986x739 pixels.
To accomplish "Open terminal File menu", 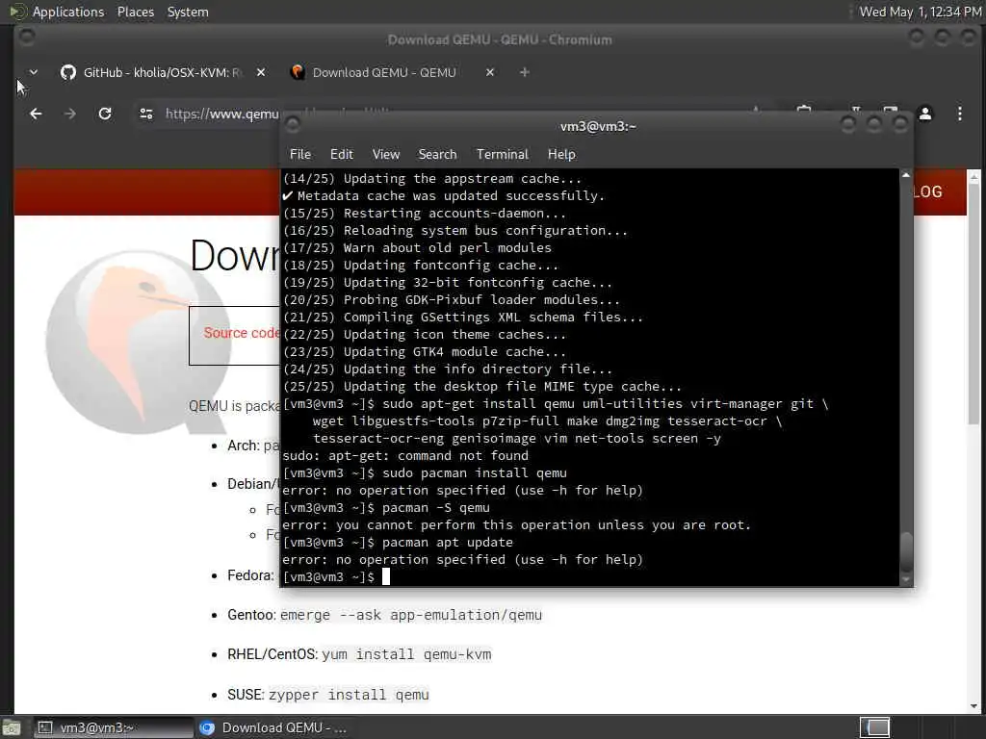I will pyautogui.click(x=300, y=154).
